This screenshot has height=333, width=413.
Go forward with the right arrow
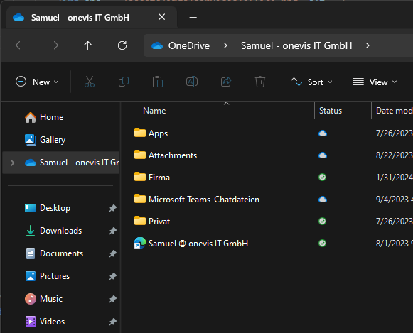click(x=54, y=45)
